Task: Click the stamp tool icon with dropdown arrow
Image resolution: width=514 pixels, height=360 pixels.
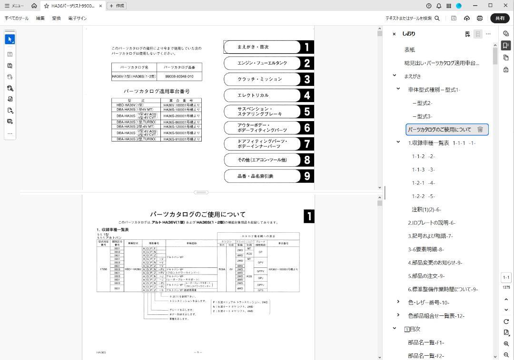Action: pos(10,88)
